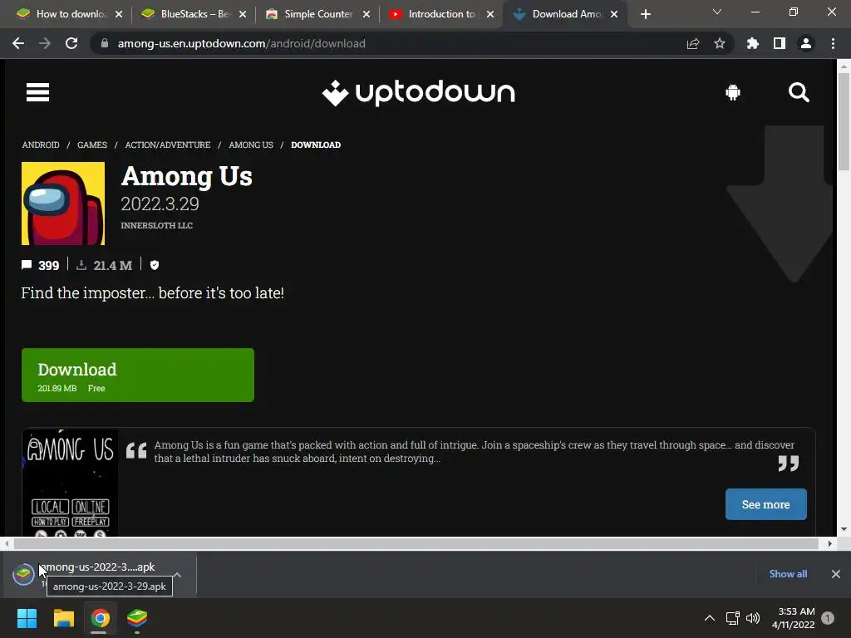The image size is (851, 638).
Task: Click the site lock icon in address bar
Action: click(105, 43)
